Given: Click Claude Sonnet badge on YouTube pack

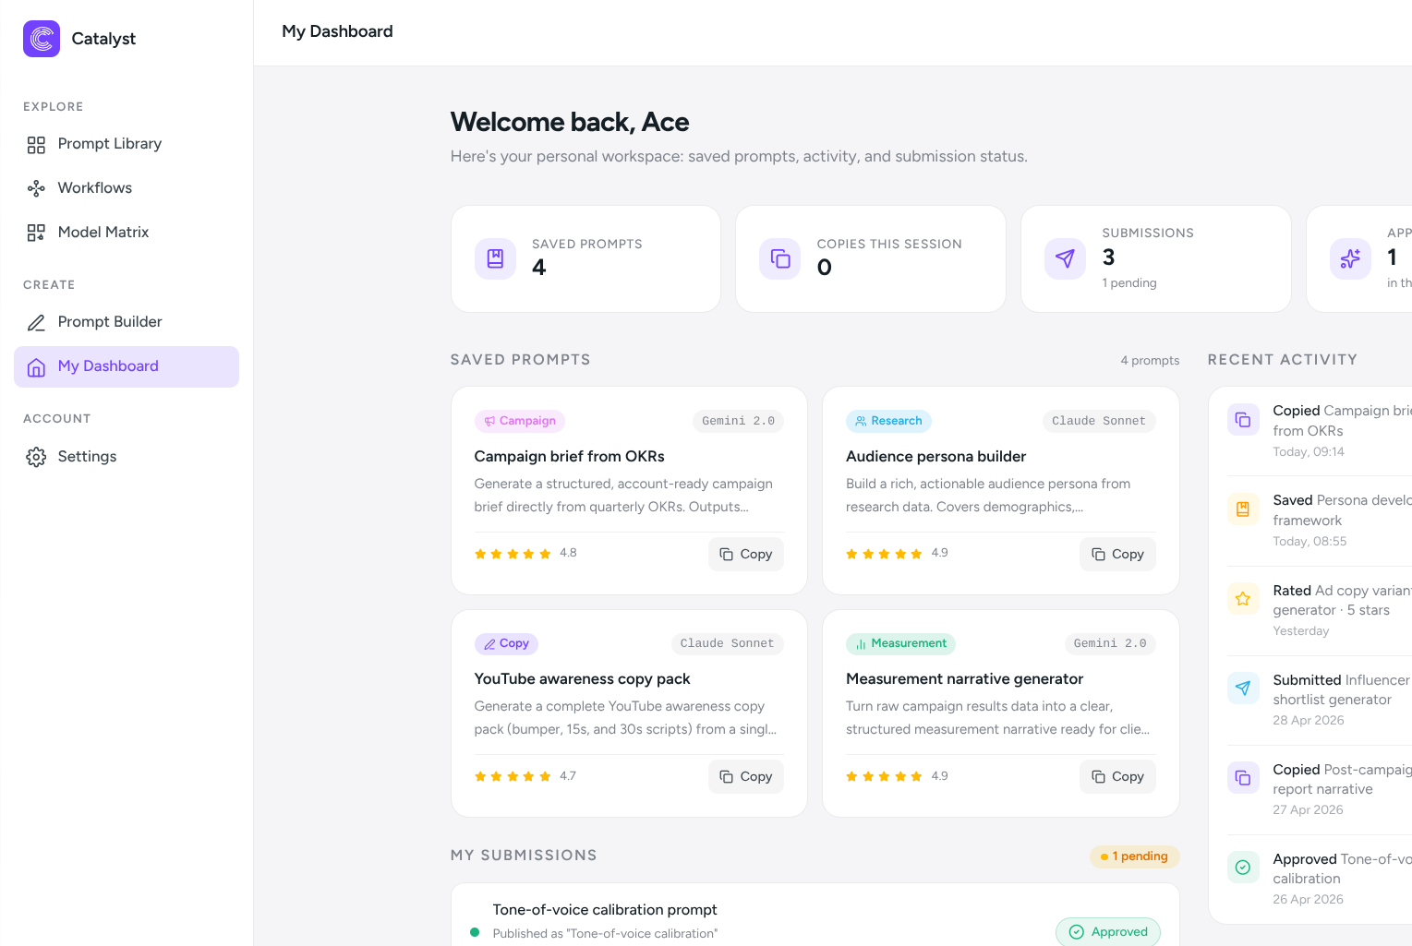Looking at the screenshot, I should (728, 643).
